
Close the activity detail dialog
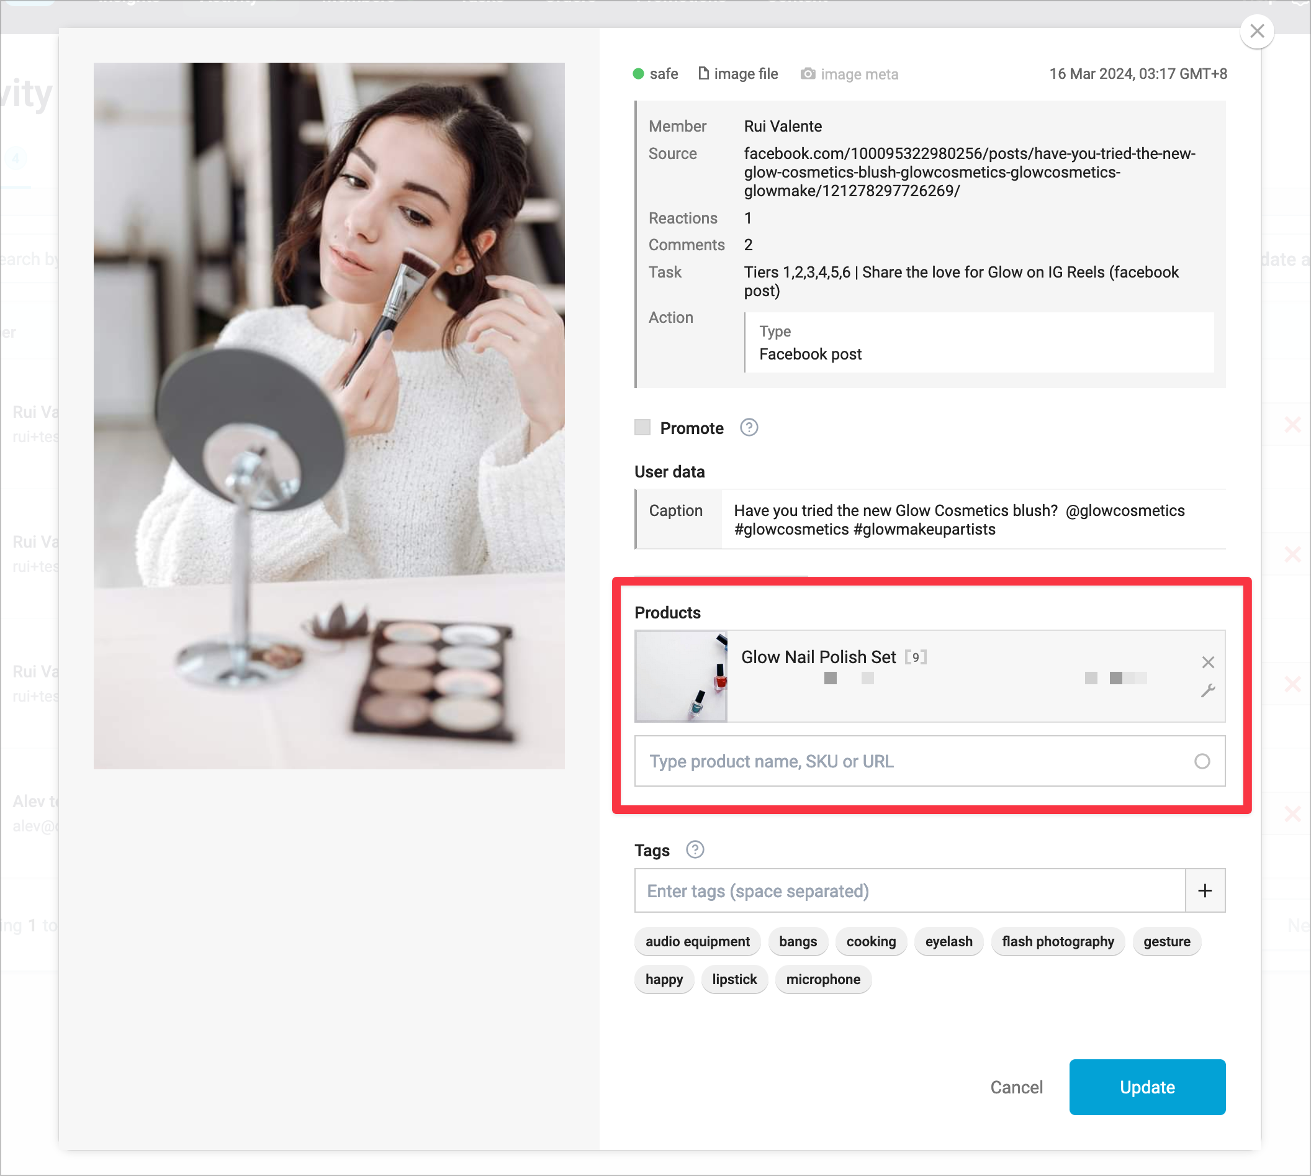pos(1257,31)
